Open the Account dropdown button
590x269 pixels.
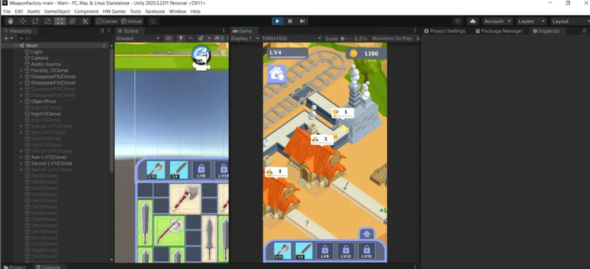(x=497, y=21)
